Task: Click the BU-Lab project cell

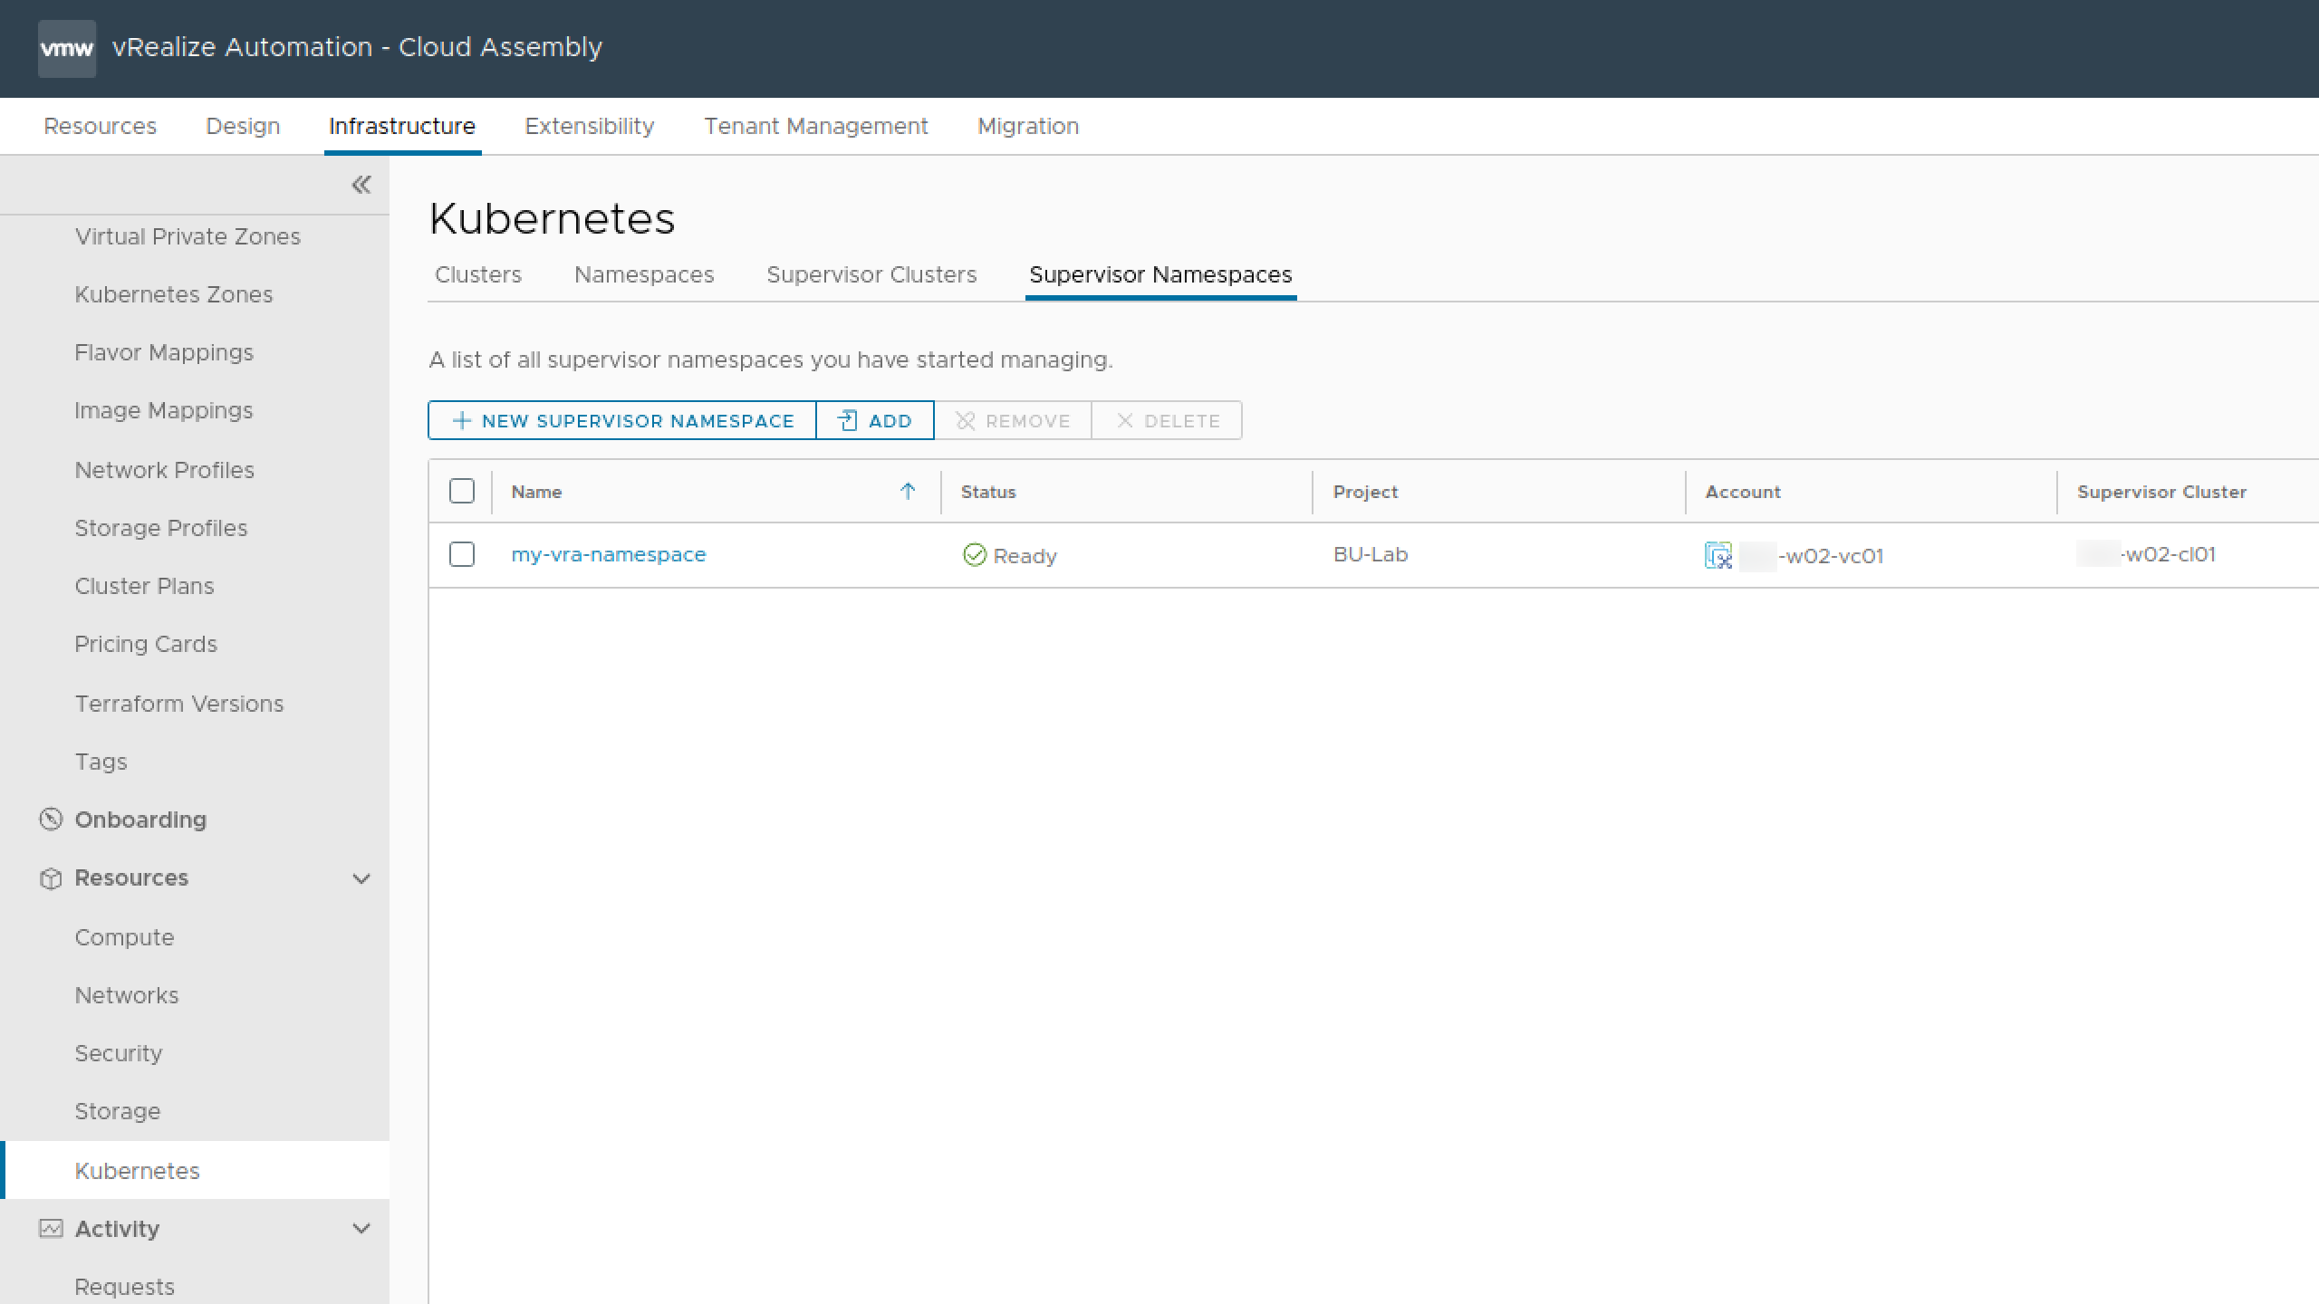Action: coord(1371,554)
